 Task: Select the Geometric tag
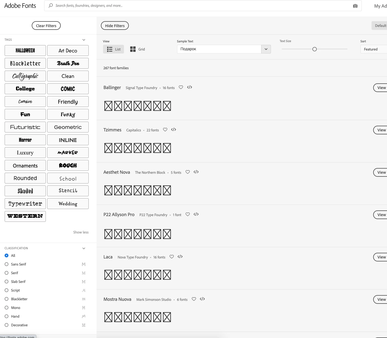[68, 127]
